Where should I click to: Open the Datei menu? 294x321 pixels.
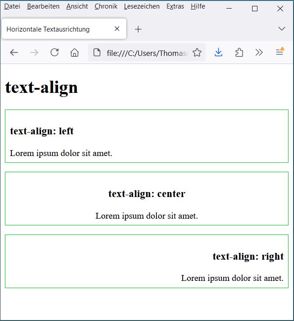pos(12,6)
